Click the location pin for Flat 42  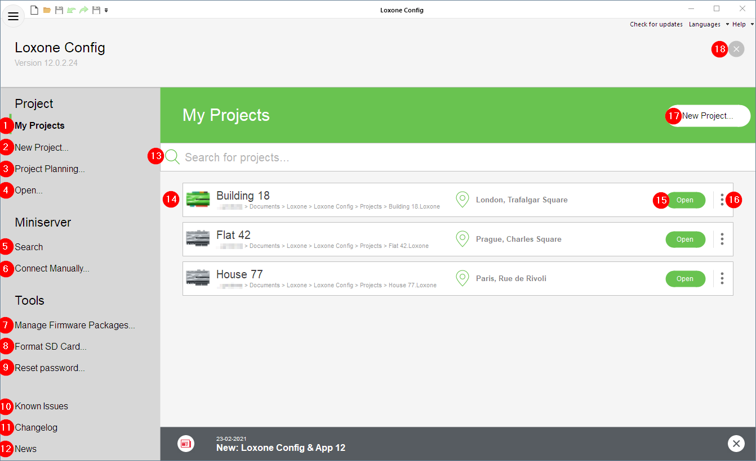(462, 239)
